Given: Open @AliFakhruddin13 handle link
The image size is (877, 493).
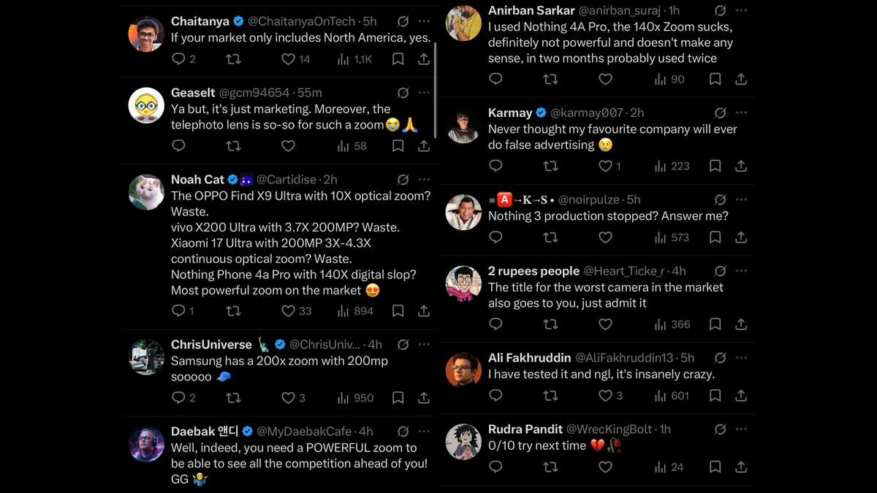Looking at the screenshot, I should [x=625, y=358].
